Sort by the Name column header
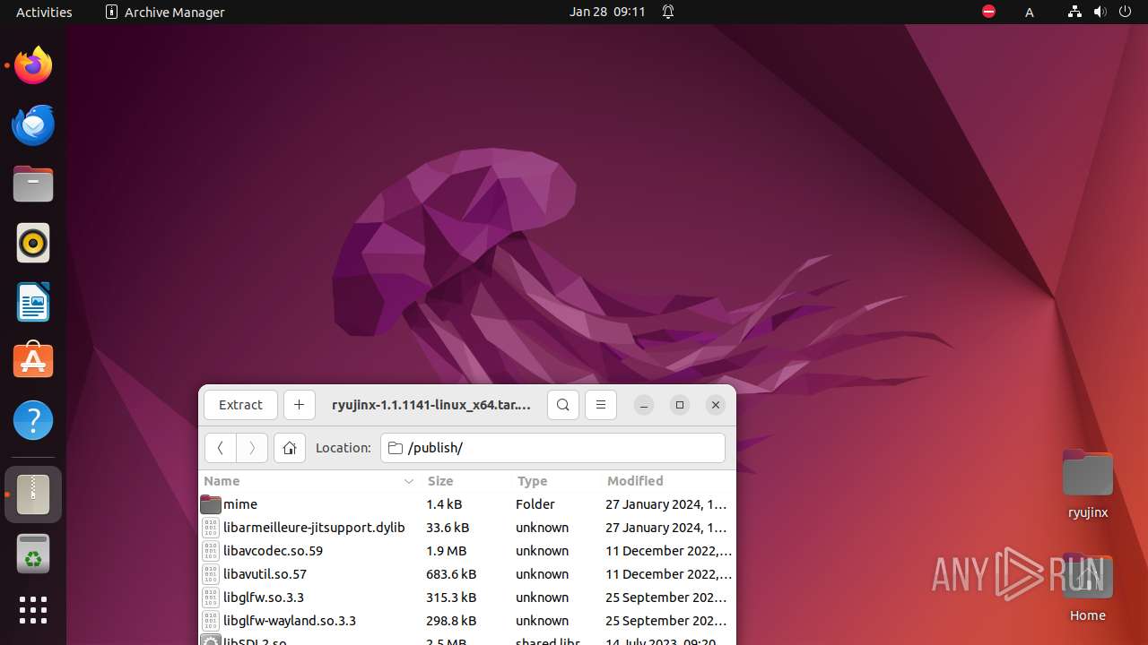 [x=309, y=481]
